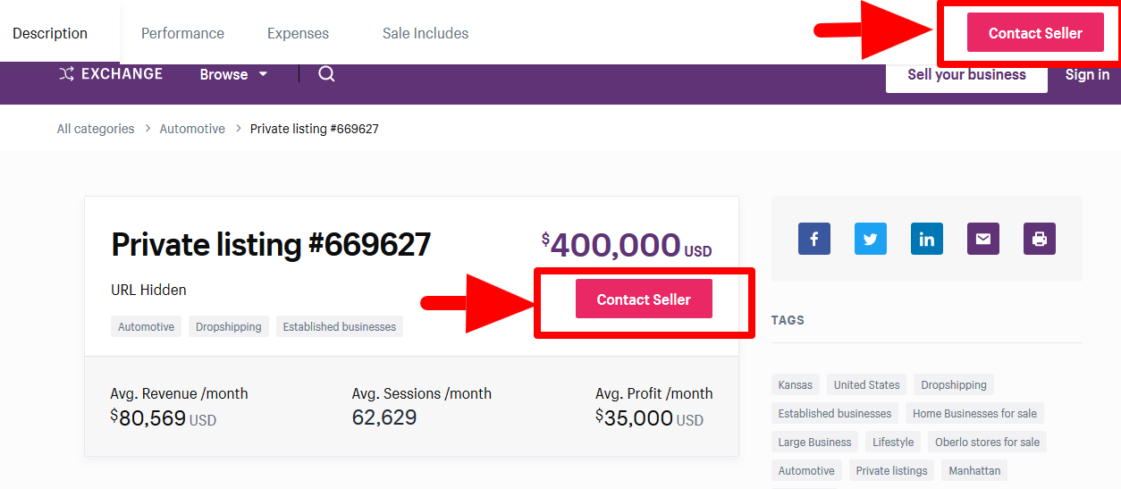Open the Oberlo stores for sale tag
Image resolution: width=1121 pixels, height=489 pixels.
[x=987, y=443]
